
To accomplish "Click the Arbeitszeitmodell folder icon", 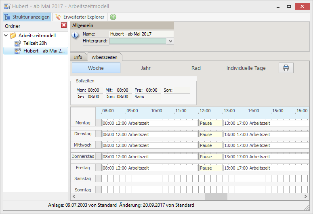I will pos(13,36).
